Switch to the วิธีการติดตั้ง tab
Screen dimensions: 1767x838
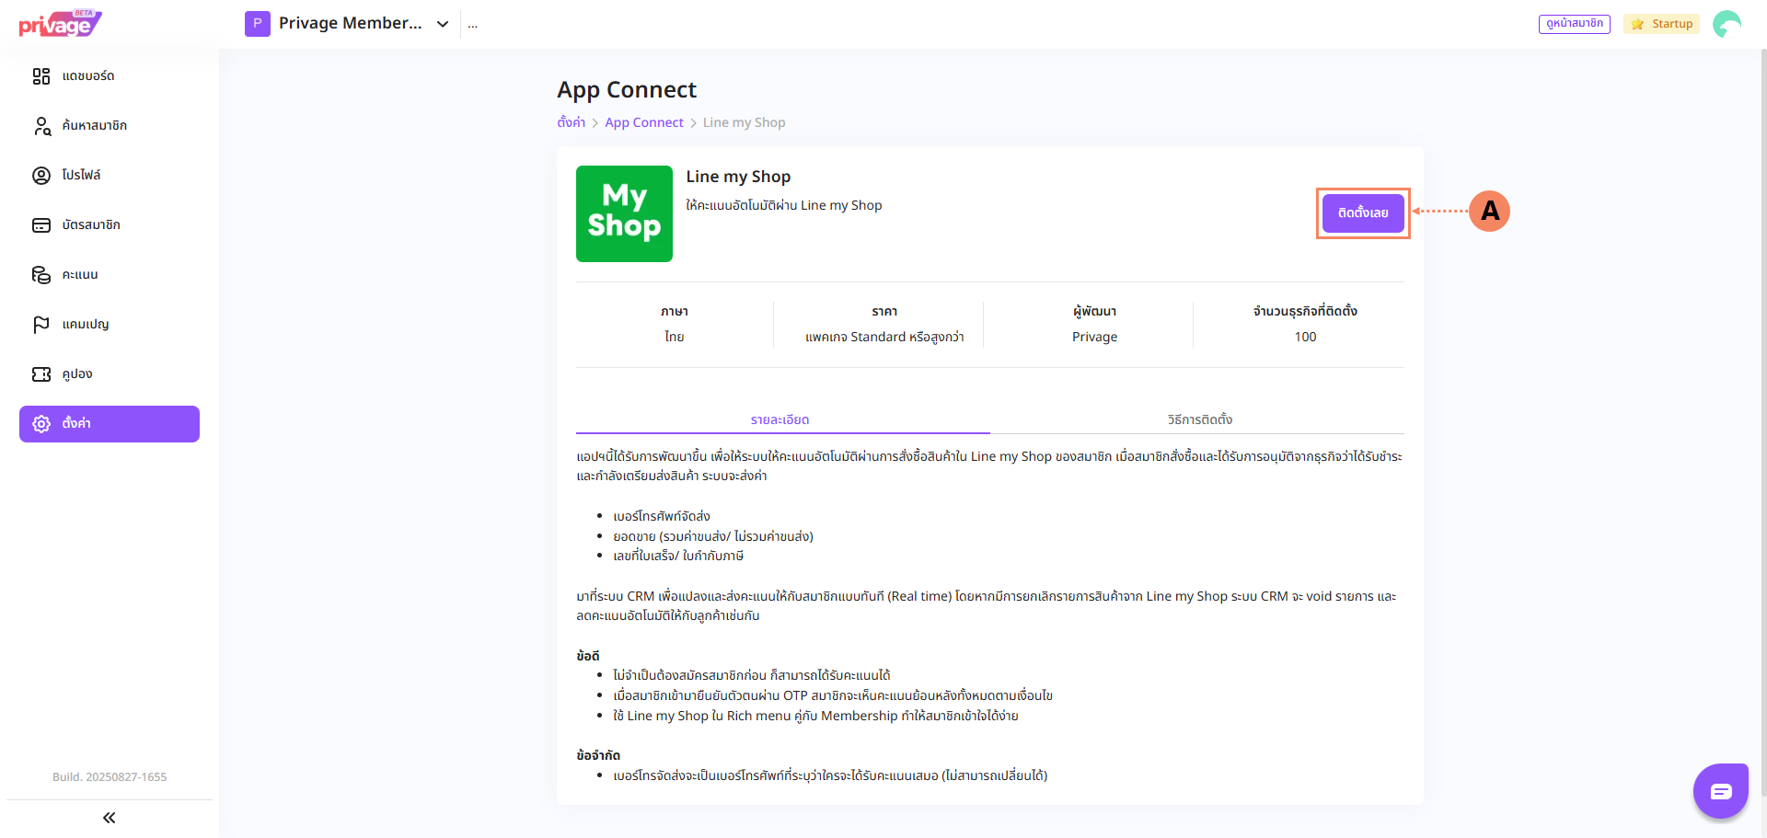1199,419
